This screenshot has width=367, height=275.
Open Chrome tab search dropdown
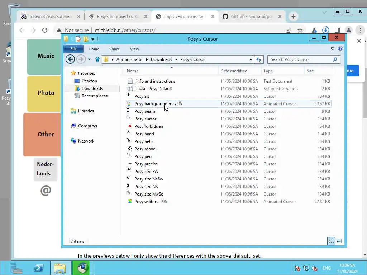click(324, 13)
